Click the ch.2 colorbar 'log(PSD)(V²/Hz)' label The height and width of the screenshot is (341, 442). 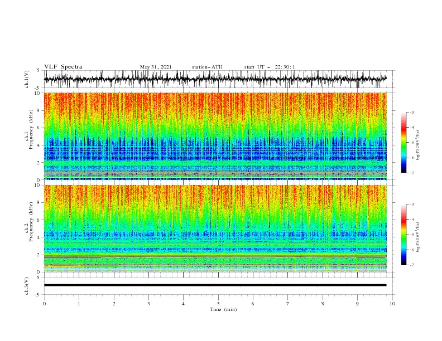click(418, 237)
